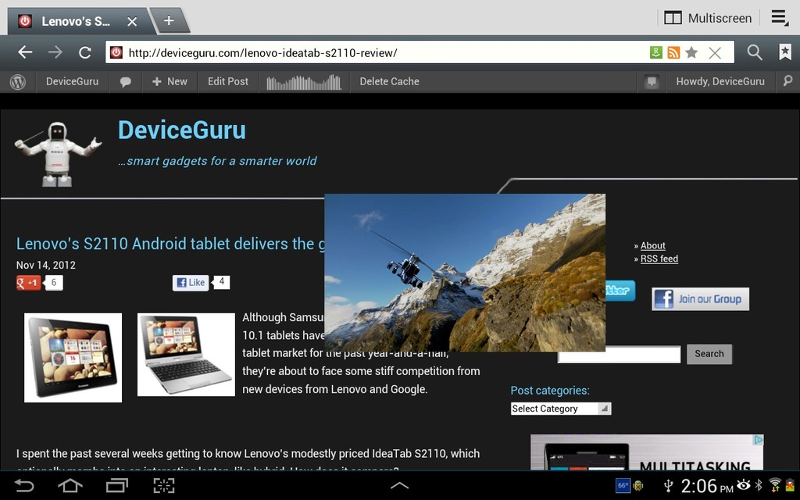The width and height of the screenshot is (800, 500).
Task: Reload the page with refresh icon
Action: [84, 52]
